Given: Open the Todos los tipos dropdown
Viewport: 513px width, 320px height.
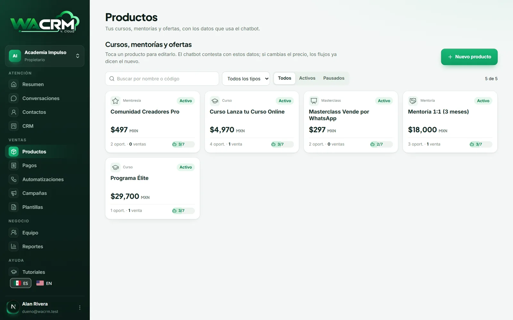Looking at the screenshot, I should (246, 79).
